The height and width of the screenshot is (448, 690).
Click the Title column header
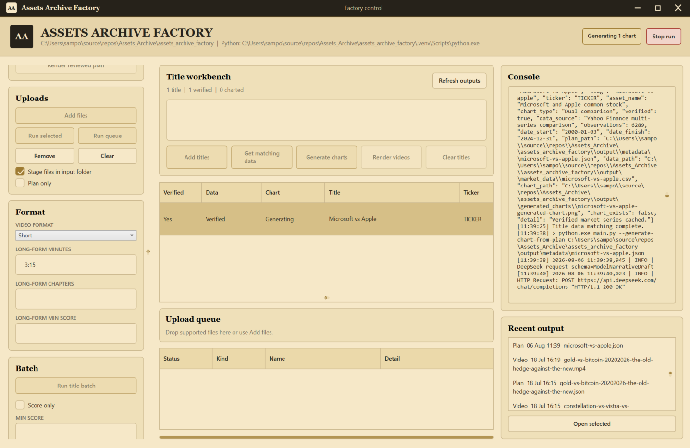coord(392,192)
